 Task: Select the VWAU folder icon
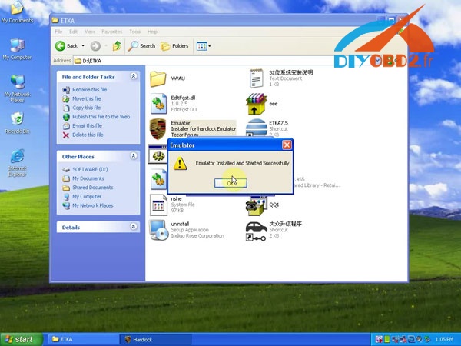click(158, 79)
